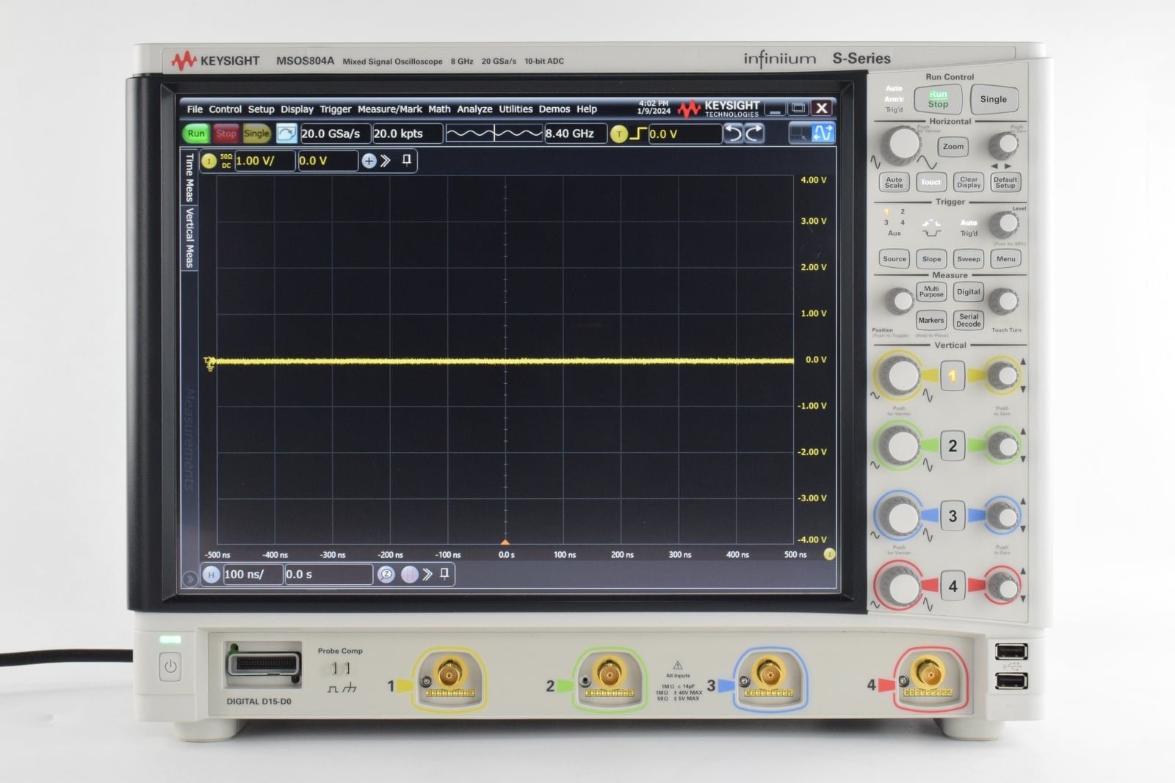Click the horizontal position 0.0 s field
This screenshot has width=1175, height=783.
(328, 575)
